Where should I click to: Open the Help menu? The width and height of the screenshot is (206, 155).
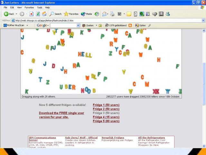pyautogui.click(x=47, y=7)
